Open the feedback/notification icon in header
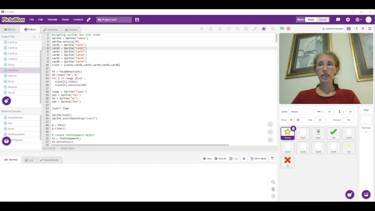This screenshot has width=375, height=211. click(x=338, y=20)
